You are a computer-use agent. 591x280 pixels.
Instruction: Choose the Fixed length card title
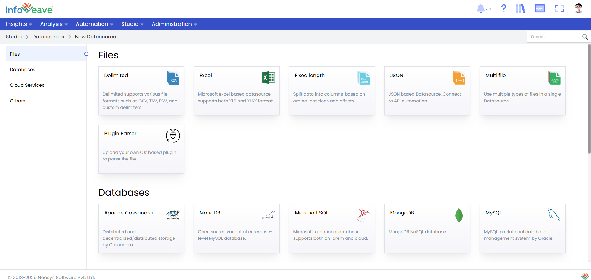(310, 75)
